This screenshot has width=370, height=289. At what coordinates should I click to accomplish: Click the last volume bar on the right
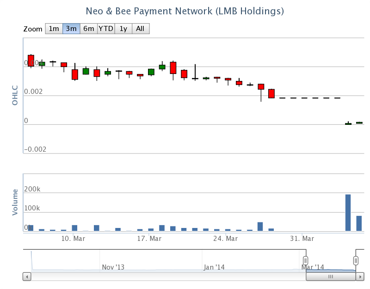click(x=359, y=223)
